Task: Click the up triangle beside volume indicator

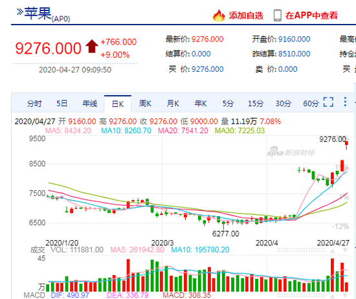Action: click(333, 250)
